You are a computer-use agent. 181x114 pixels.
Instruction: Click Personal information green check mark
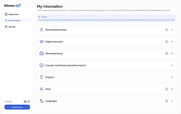point(166,30)
